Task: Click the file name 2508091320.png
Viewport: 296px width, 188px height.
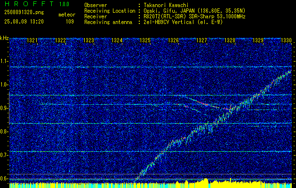Action: (x=24, y=13)
